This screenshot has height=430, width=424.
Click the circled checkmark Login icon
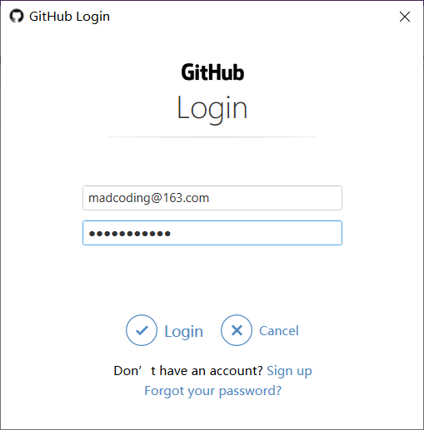pos(142,330)
